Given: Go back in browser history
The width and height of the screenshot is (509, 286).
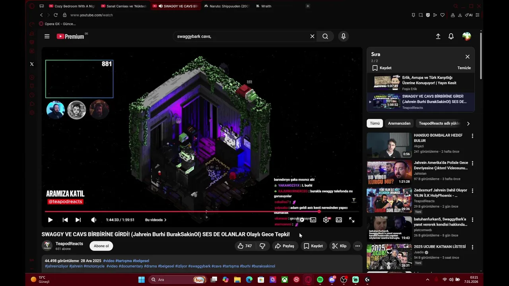Looking at the screenshot, I should click(41, 15).
